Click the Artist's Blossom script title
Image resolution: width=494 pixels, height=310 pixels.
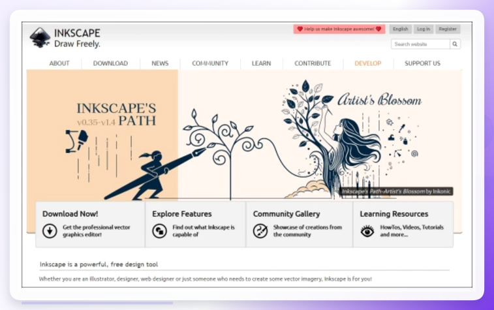point(379,100)
